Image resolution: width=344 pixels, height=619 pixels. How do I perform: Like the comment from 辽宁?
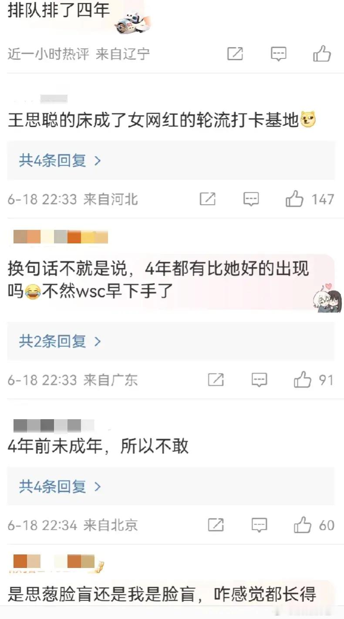coord(322,54)
